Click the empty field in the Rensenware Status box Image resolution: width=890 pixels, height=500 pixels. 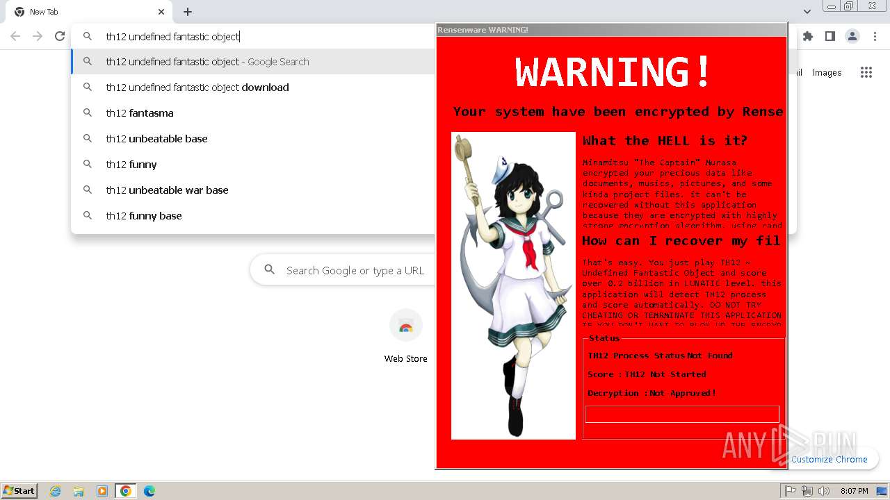[x=682, y=414]
